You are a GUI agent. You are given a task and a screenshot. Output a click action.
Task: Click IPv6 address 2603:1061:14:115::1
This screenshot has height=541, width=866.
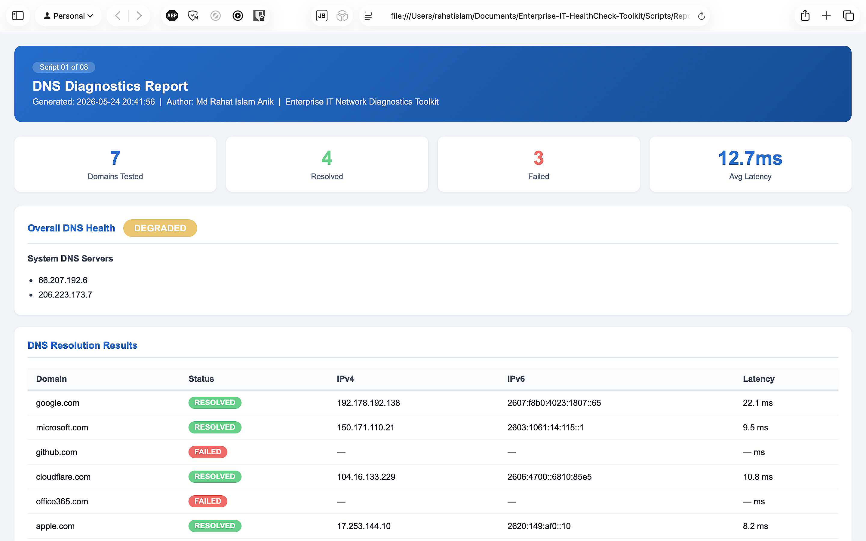[546, 428]
